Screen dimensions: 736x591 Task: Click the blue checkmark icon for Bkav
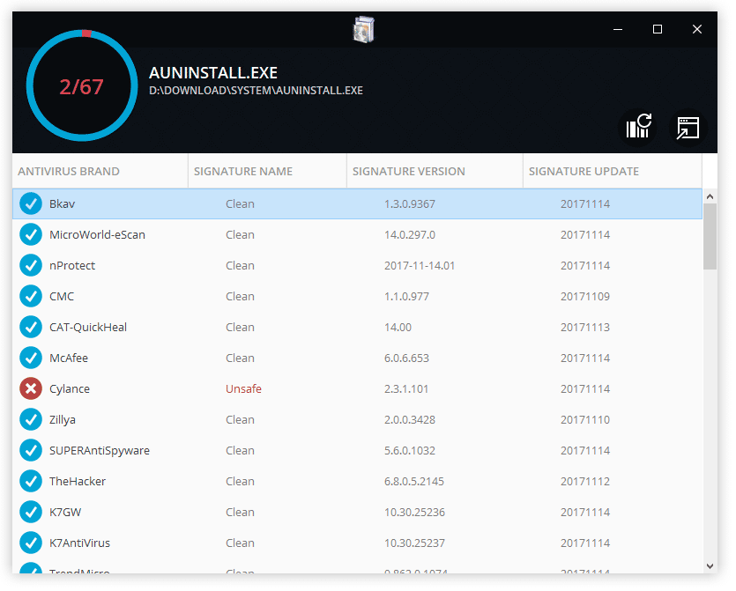pyautogui.click(x=31, y=204)
